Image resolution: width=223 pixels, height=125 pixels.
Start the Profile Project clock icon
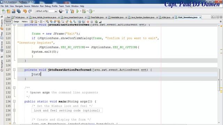tap(91, 11)
